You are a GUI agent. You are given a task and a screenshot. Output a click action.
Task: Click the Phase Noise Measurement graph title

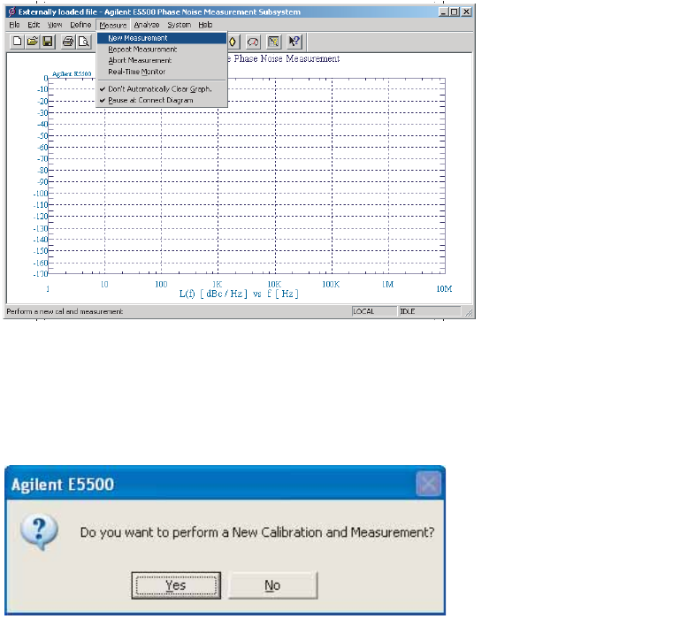284,58
